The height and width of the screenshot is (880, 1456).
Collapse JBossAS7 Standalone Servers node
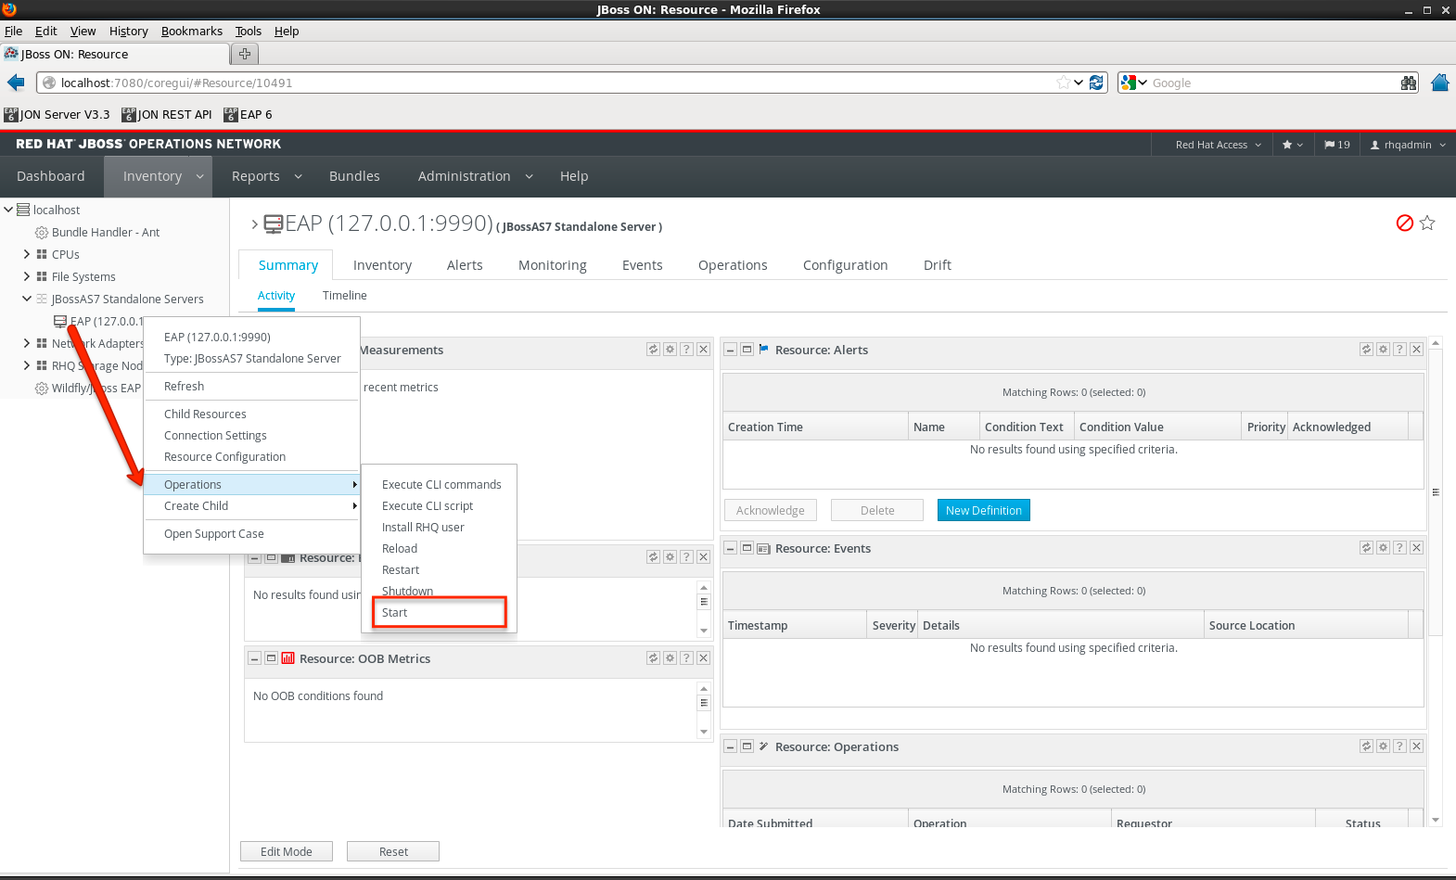coord(27,299)
